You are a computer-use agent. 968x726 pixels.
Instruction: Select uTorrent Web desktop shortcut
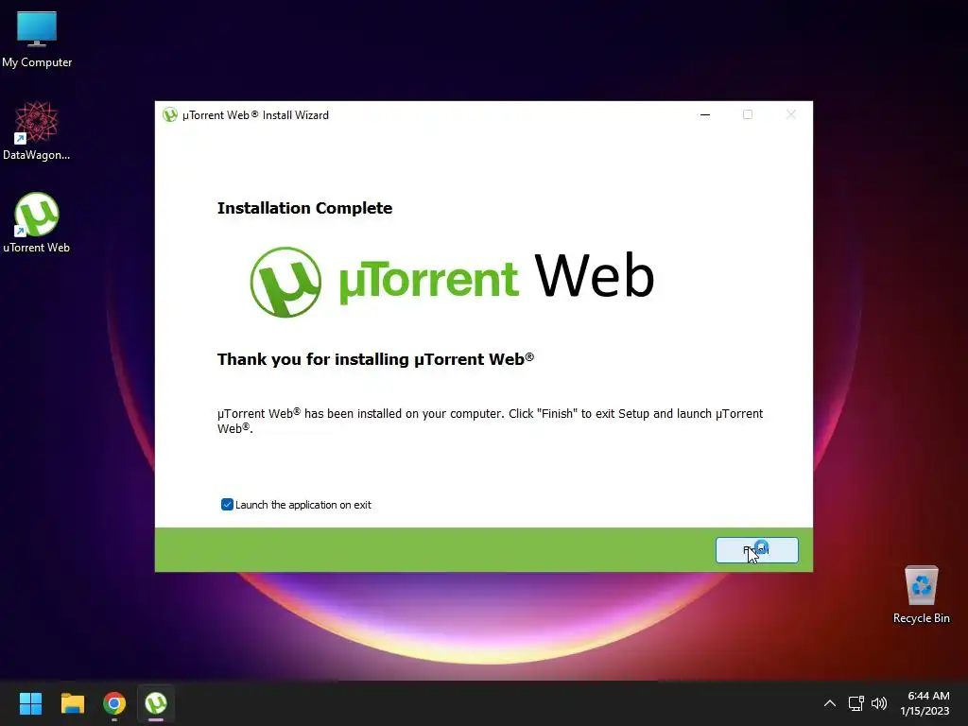tap(37, 223)
